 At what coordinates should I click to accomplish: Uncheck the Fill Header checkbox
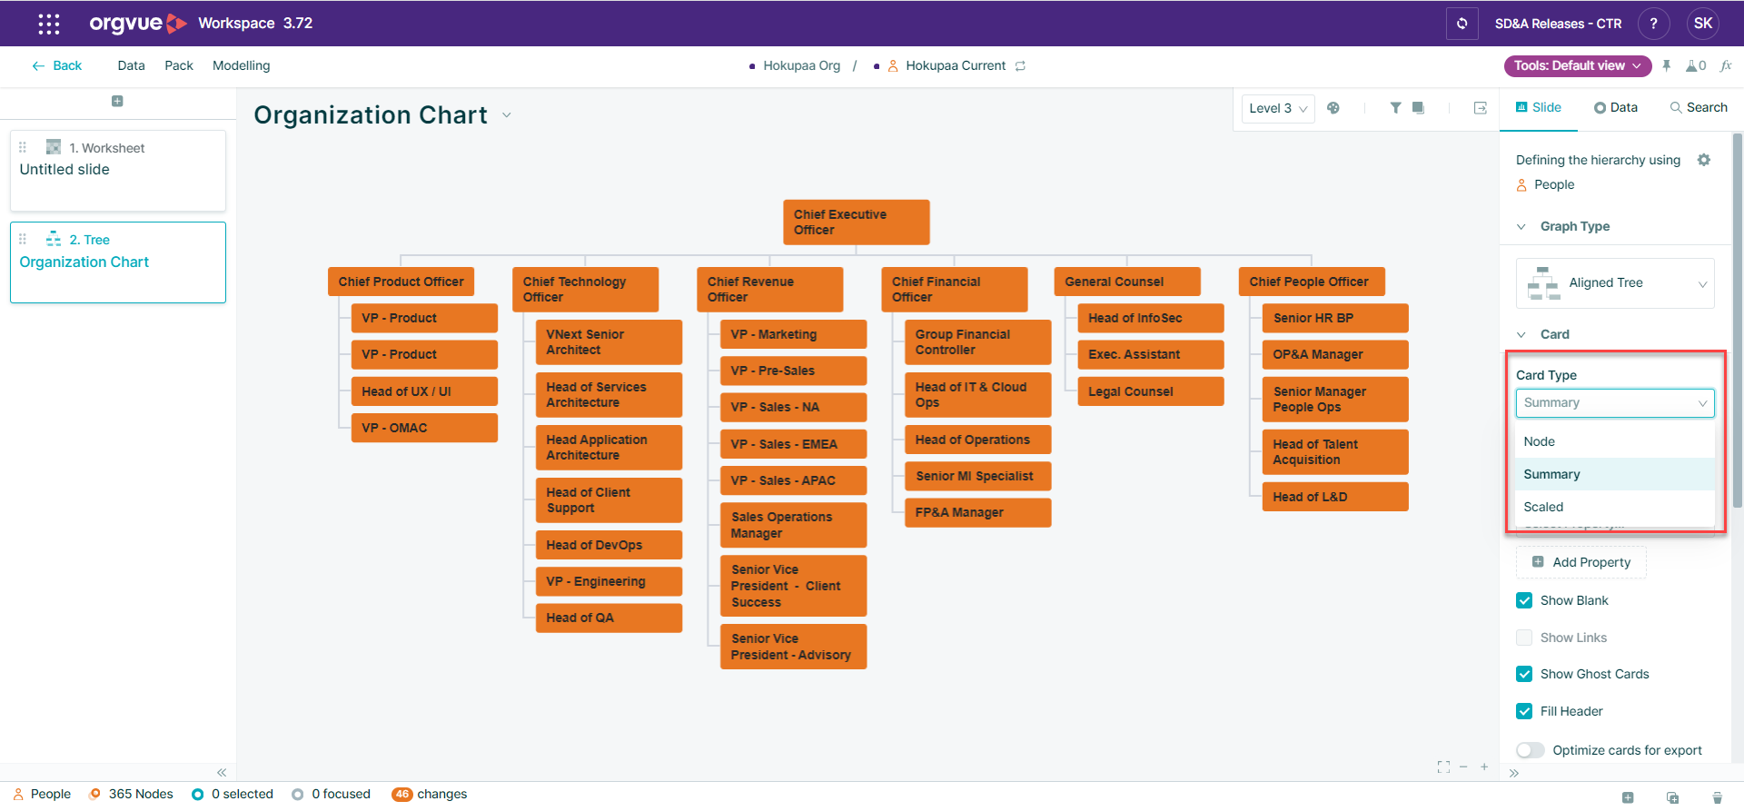tap(1524, 711)
